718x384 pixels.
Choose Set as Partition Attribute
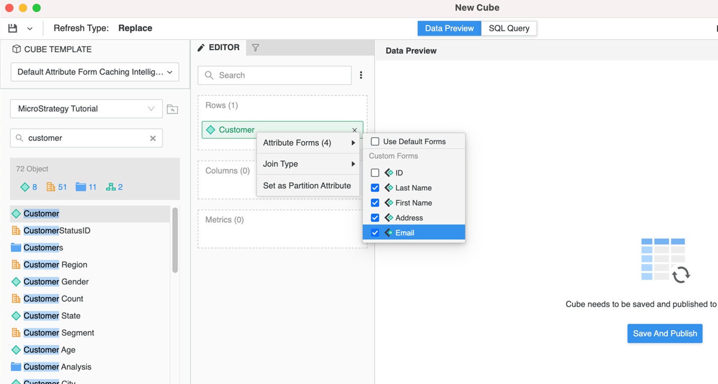[x=307, y=185]
